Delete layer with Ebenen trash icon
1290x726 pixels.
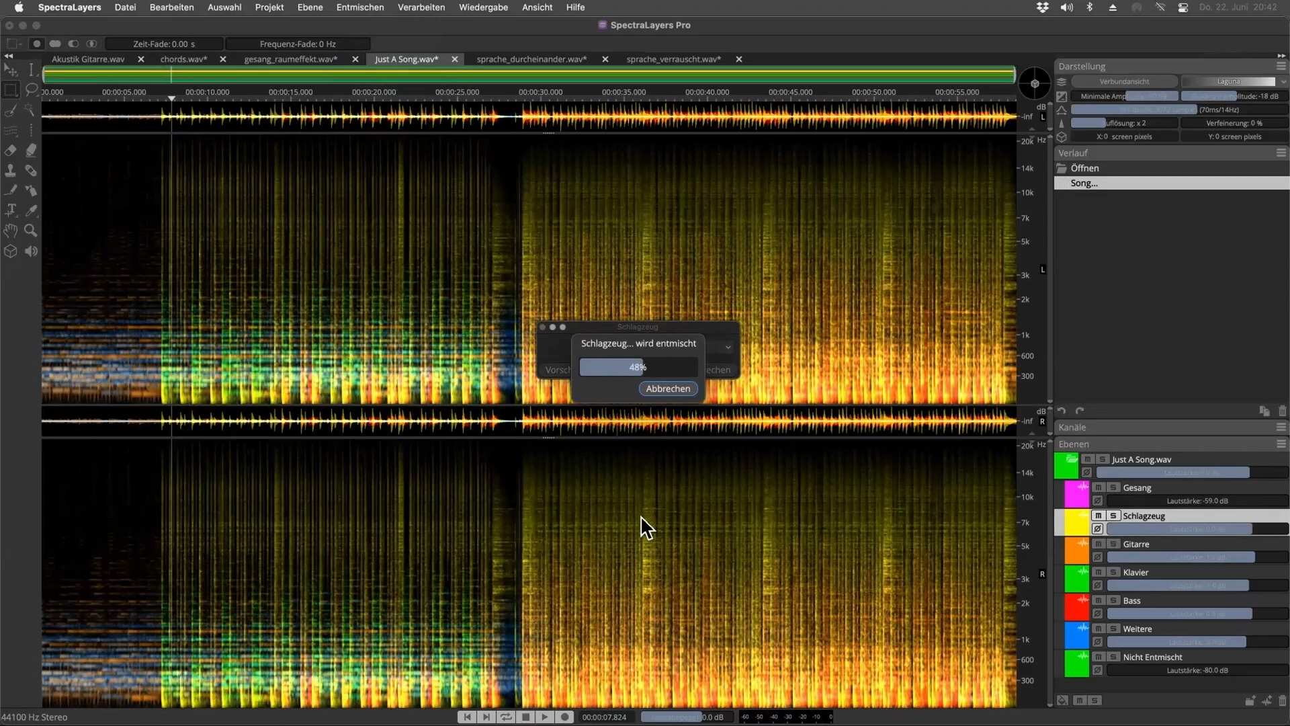(x=1282, y=700)
